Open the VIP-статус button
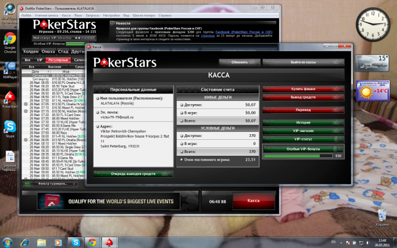The image size is (397, 248). coord(303,139)
